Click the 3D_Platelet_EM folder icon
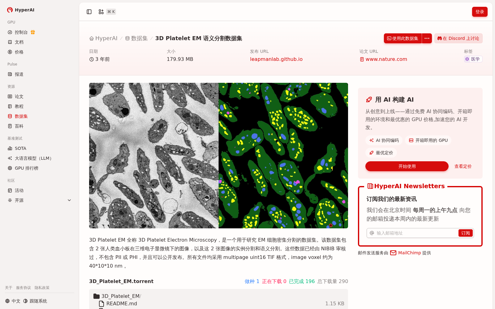This screenshot has width=495, height=309. pos(97,296)
